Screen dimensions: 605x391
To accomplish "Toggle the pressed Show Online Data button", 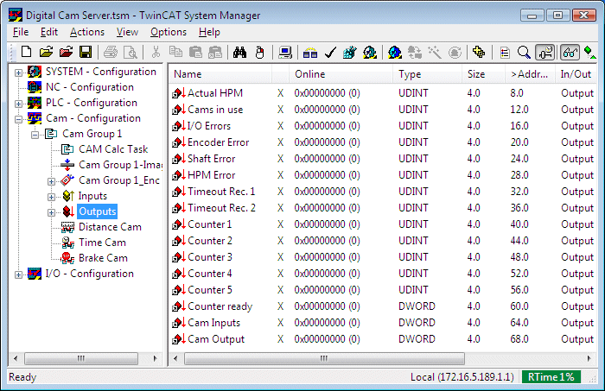I will 545,52.
